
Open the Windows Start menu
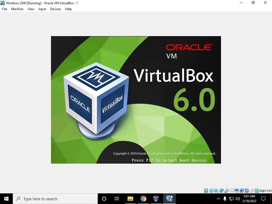point(6,199)
